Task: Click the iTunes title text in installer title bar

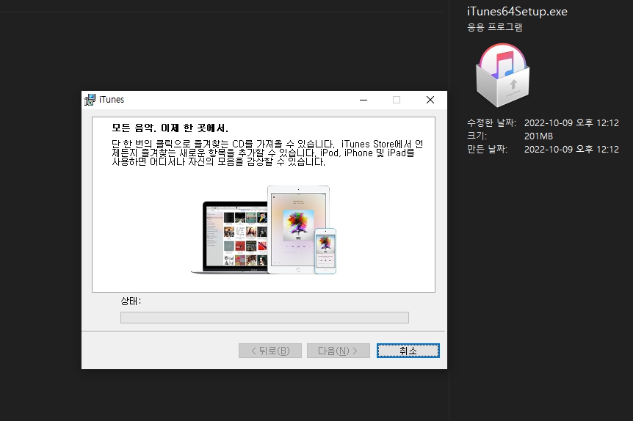Action: [112, 100]
